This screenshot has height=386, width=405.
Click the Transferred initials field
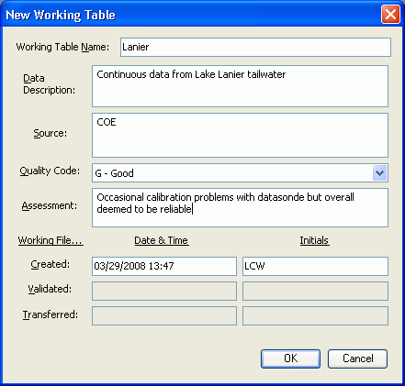point(315,315)
